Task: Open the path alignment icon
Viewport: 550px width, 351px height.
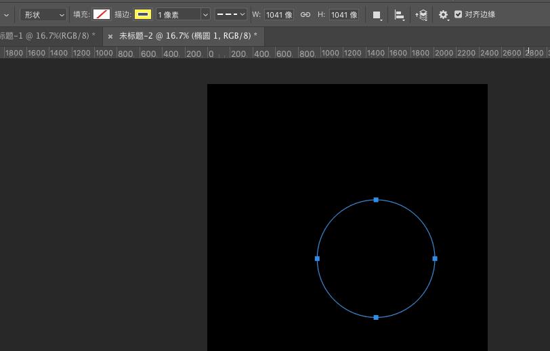Action: click(x=399, y=15)
